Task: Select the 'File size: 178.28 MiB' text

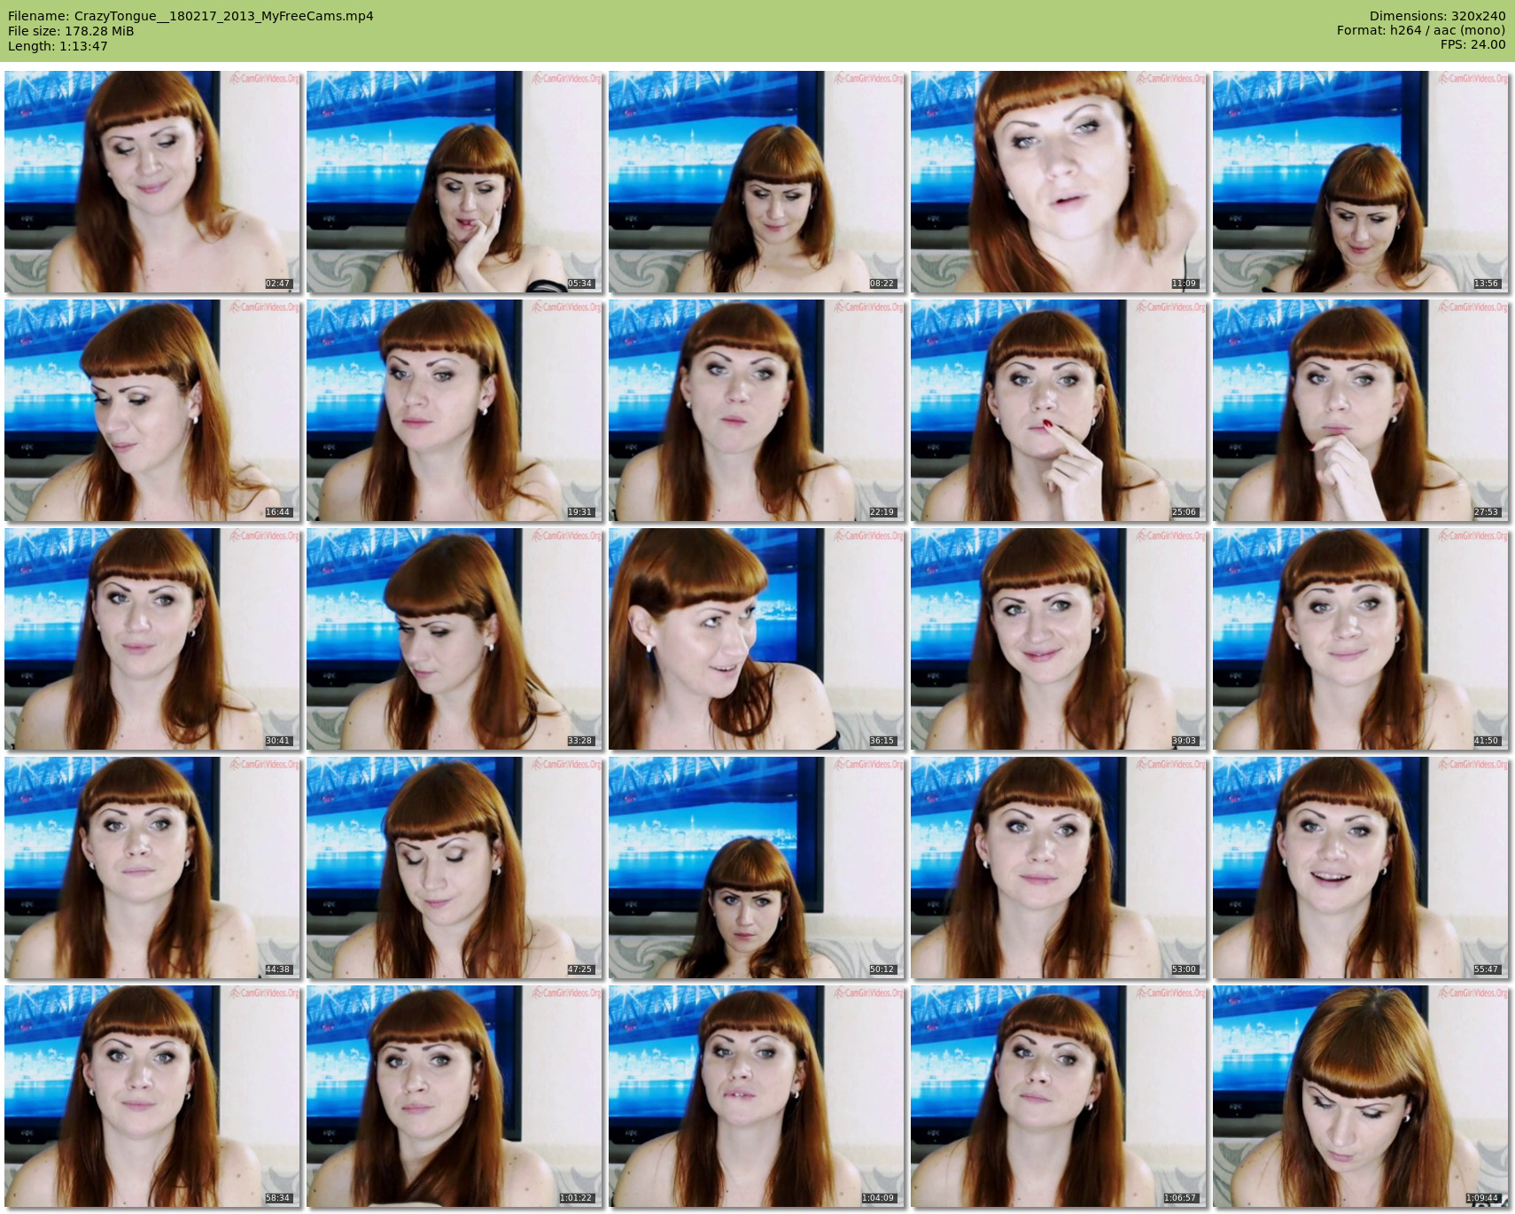Action: [71, 31]
